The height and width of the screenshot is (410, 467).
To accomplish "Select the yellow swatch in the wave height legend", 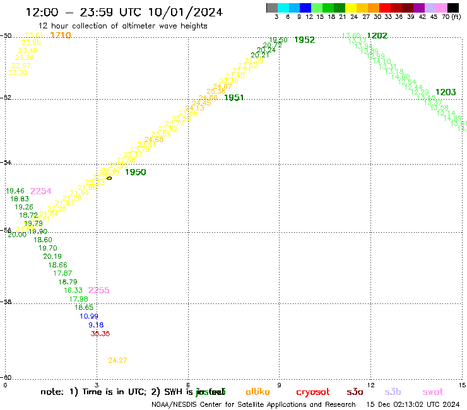I will tap(351, 8).
